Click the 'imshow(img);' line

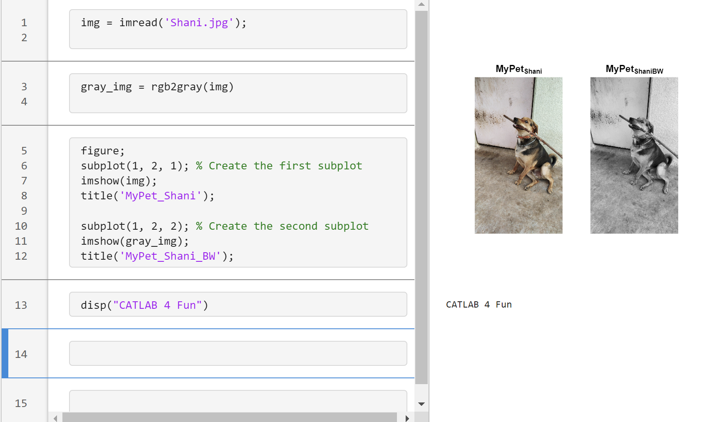119,181
